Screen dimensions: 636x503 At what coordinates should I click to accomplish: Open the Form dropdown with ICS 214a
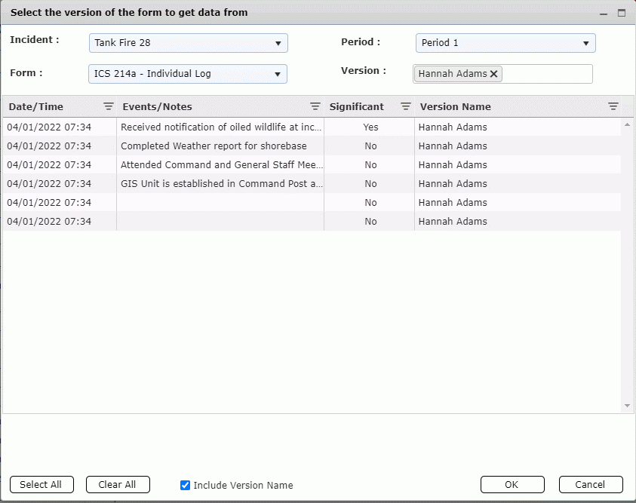coord(188,74)
